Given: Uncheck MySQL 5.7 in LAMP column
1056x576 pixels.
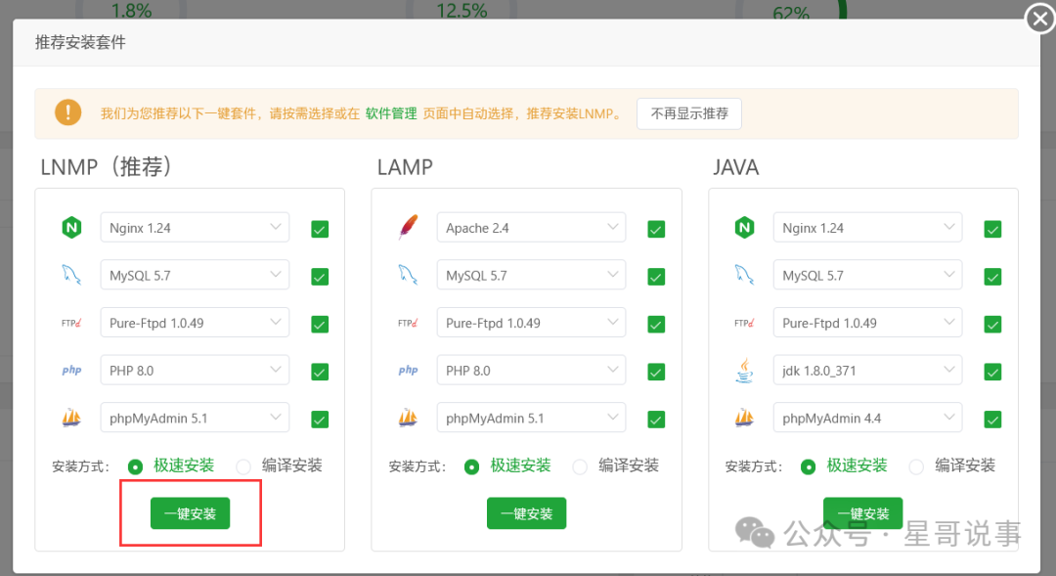Looking at the screenshot, I should (x=656, y=277).
